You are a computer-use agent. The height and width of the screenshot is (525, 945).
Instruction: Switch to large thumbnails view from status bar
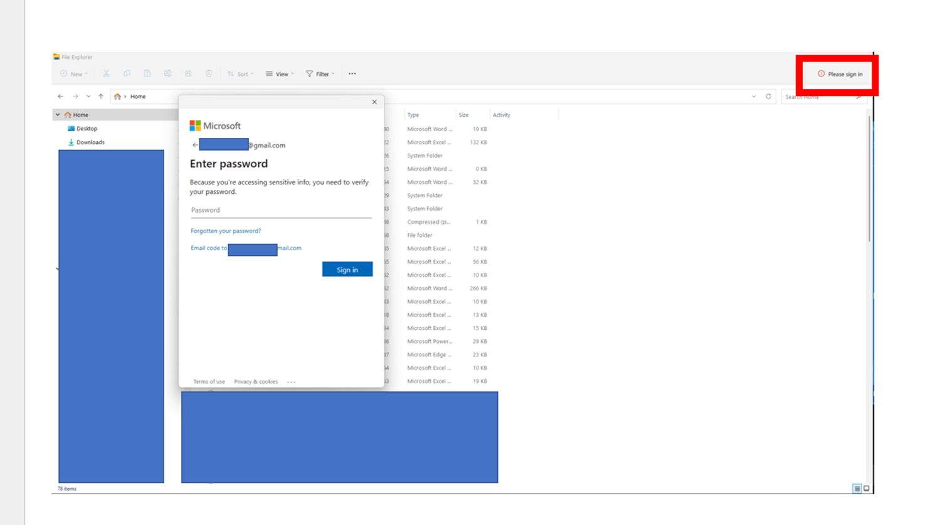click(x=867, y=488)
